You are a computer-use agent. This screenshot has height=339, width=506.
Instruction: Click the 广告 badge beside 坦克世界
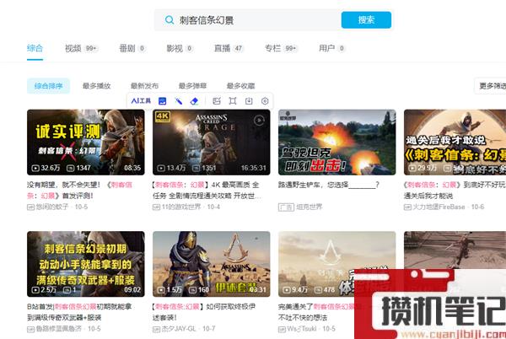coord(286,207)
